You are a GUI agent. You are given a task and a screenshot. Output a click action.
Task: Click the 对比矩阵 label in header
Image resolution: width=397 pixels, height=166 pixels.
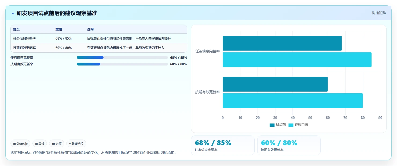pos(379,13)
